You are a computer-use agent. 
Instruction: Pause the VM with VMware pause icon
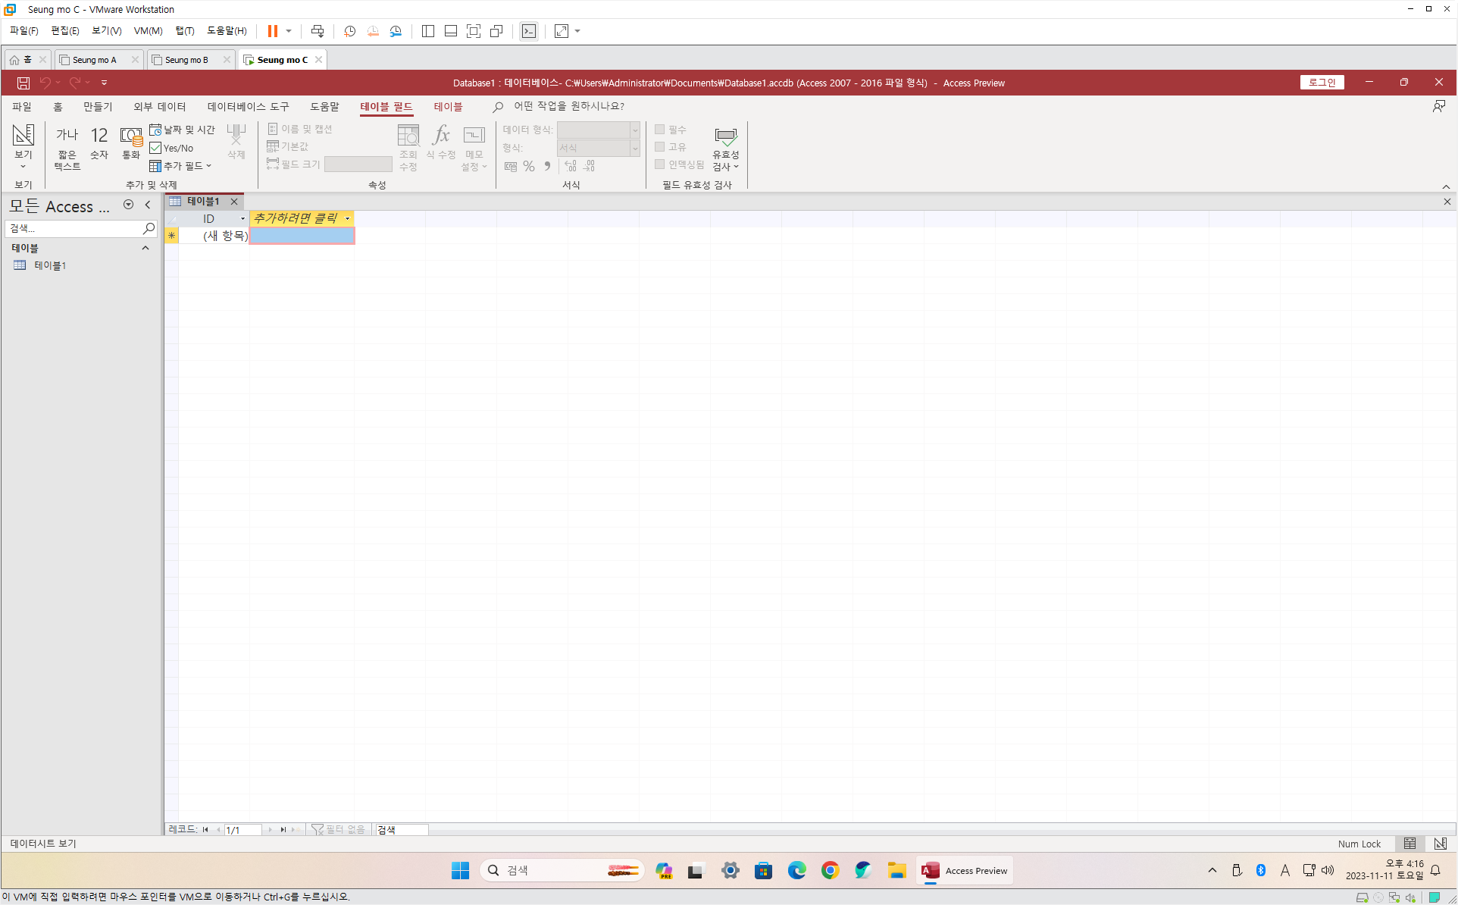click(x=272, y=31)
